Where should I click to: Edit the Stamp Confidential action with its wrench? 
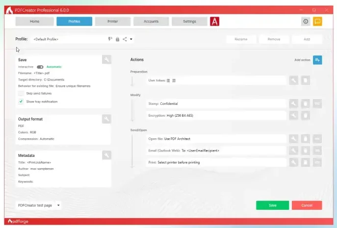coord(293,103)
